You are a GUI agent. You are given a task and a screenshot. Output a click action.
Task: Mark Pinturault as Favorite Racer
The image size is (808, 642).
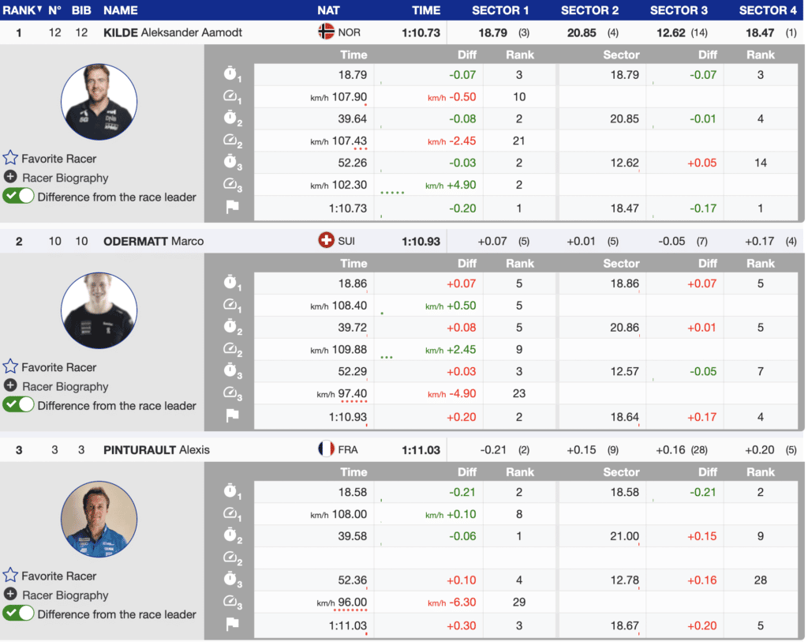(x=58, y=576)
